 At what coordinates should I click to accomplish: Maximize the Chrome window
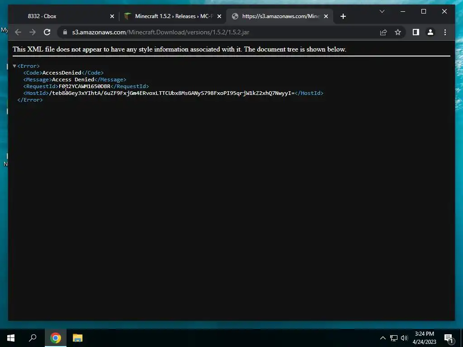[x=423, y=11]
